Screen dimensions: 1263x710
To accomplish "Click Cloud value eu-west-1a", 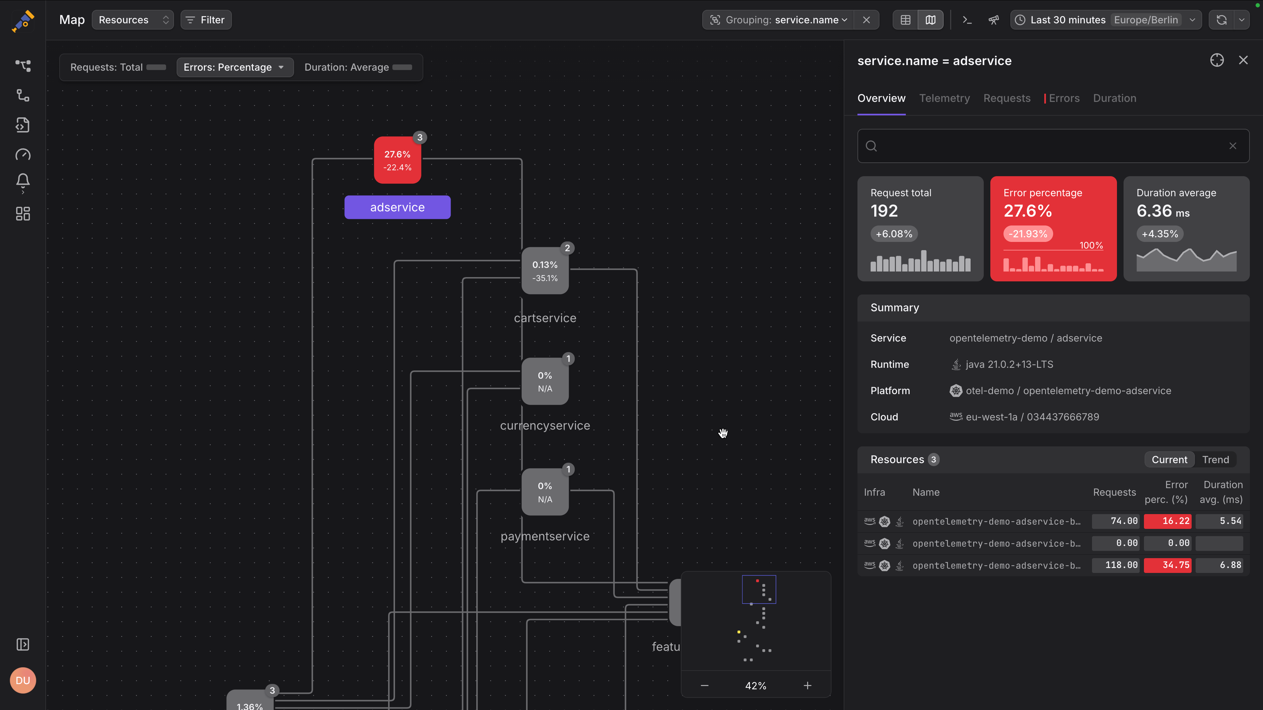I will click(x=1024, y=417).
